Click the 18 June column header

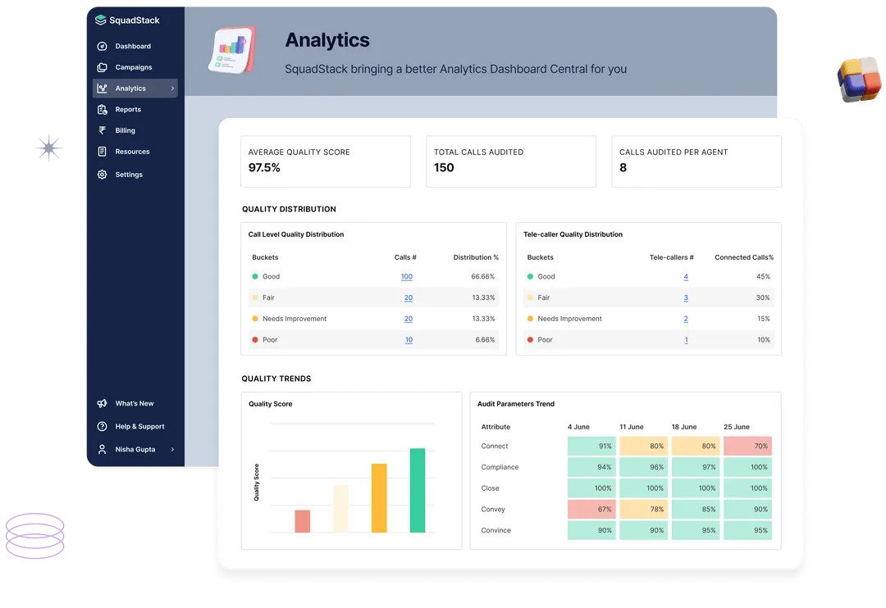click(x=683, y=427)
